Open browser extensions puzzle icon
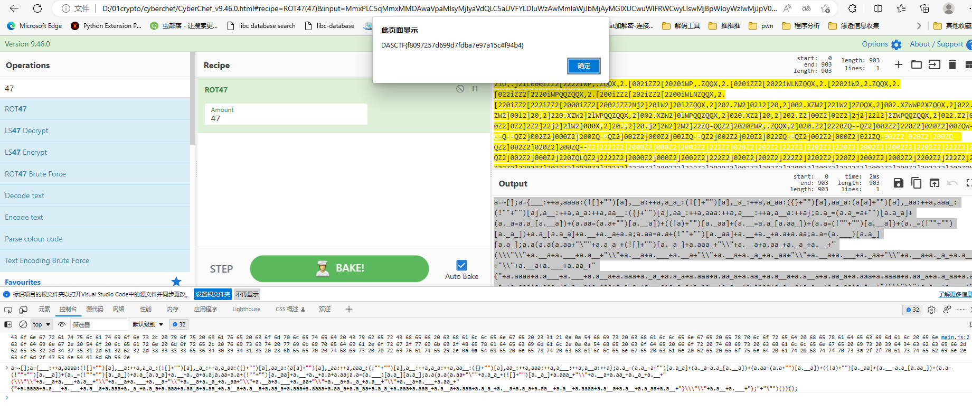This screenshot has width=972, height=411. [852, 8]
